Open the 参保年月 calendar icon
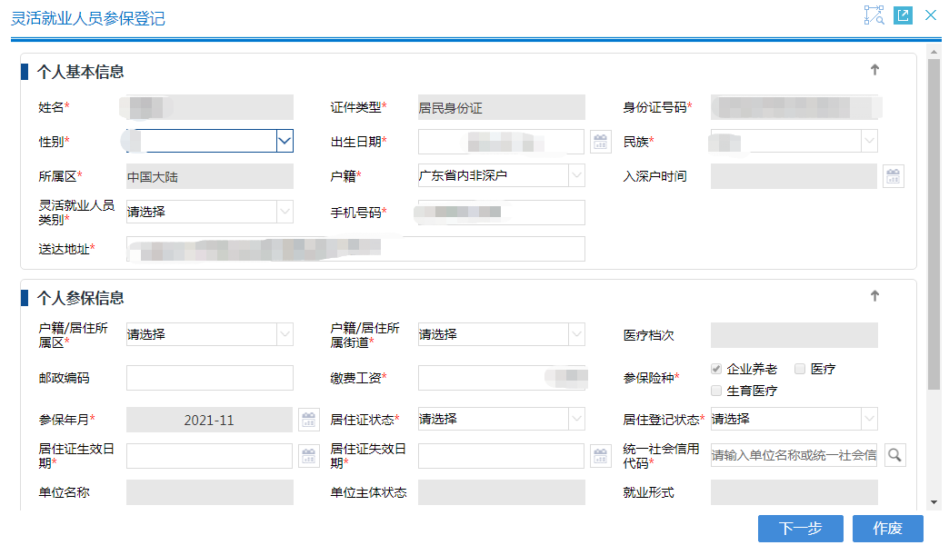The width and height of the screenshot is (949, 555). [x=309, y=420]
